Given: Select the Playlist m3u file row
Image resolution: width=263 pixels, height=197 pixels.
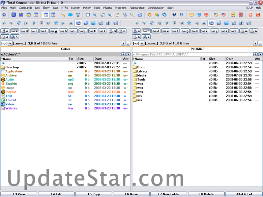Looking at the screenshot, I should [x=65, y=92].
